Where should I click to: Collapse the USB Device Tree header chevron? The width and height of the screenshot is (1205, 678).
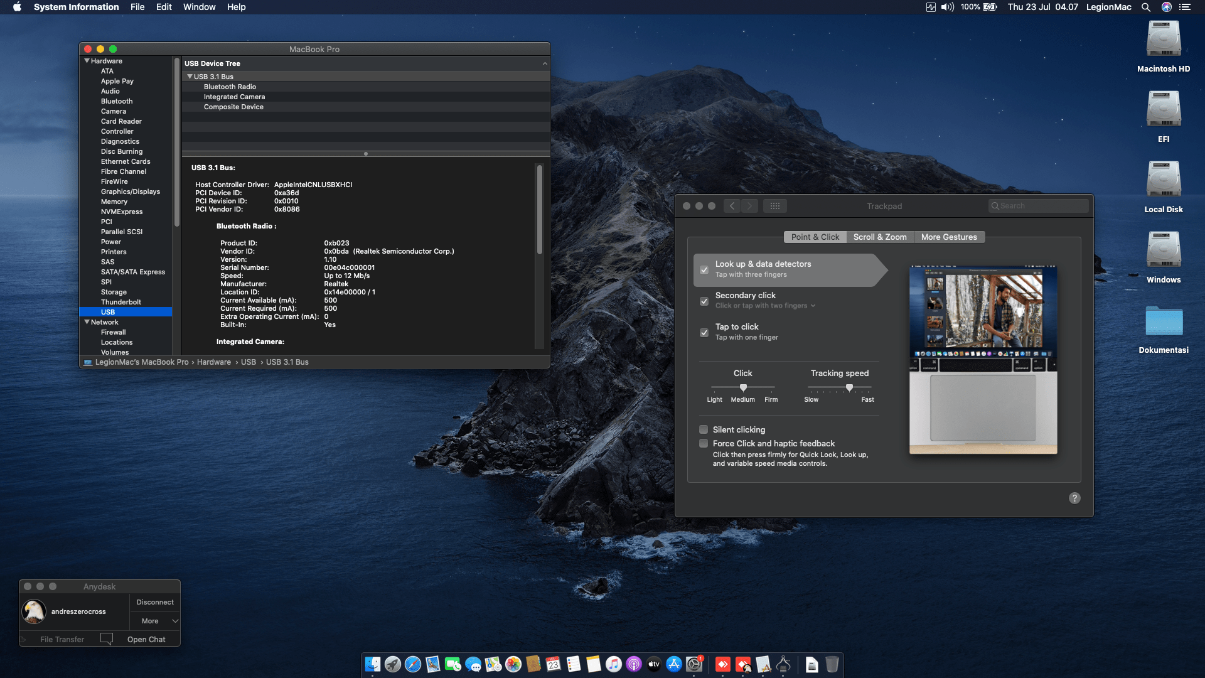[x=545, y=63]
